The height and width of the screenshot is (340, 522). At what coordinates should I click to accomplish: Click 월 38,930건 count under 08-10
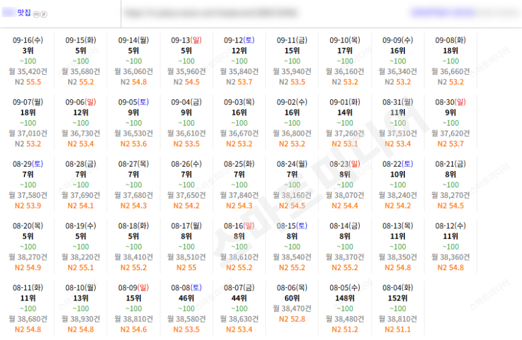[x=81, y=319]
